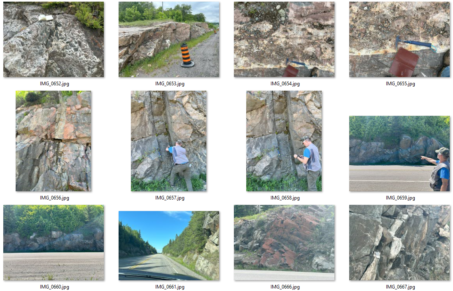The height and width of the screenshot is (291, 453).
Task: Select the IMG_0652.jpg thumbnail
Action: [54, 39]
